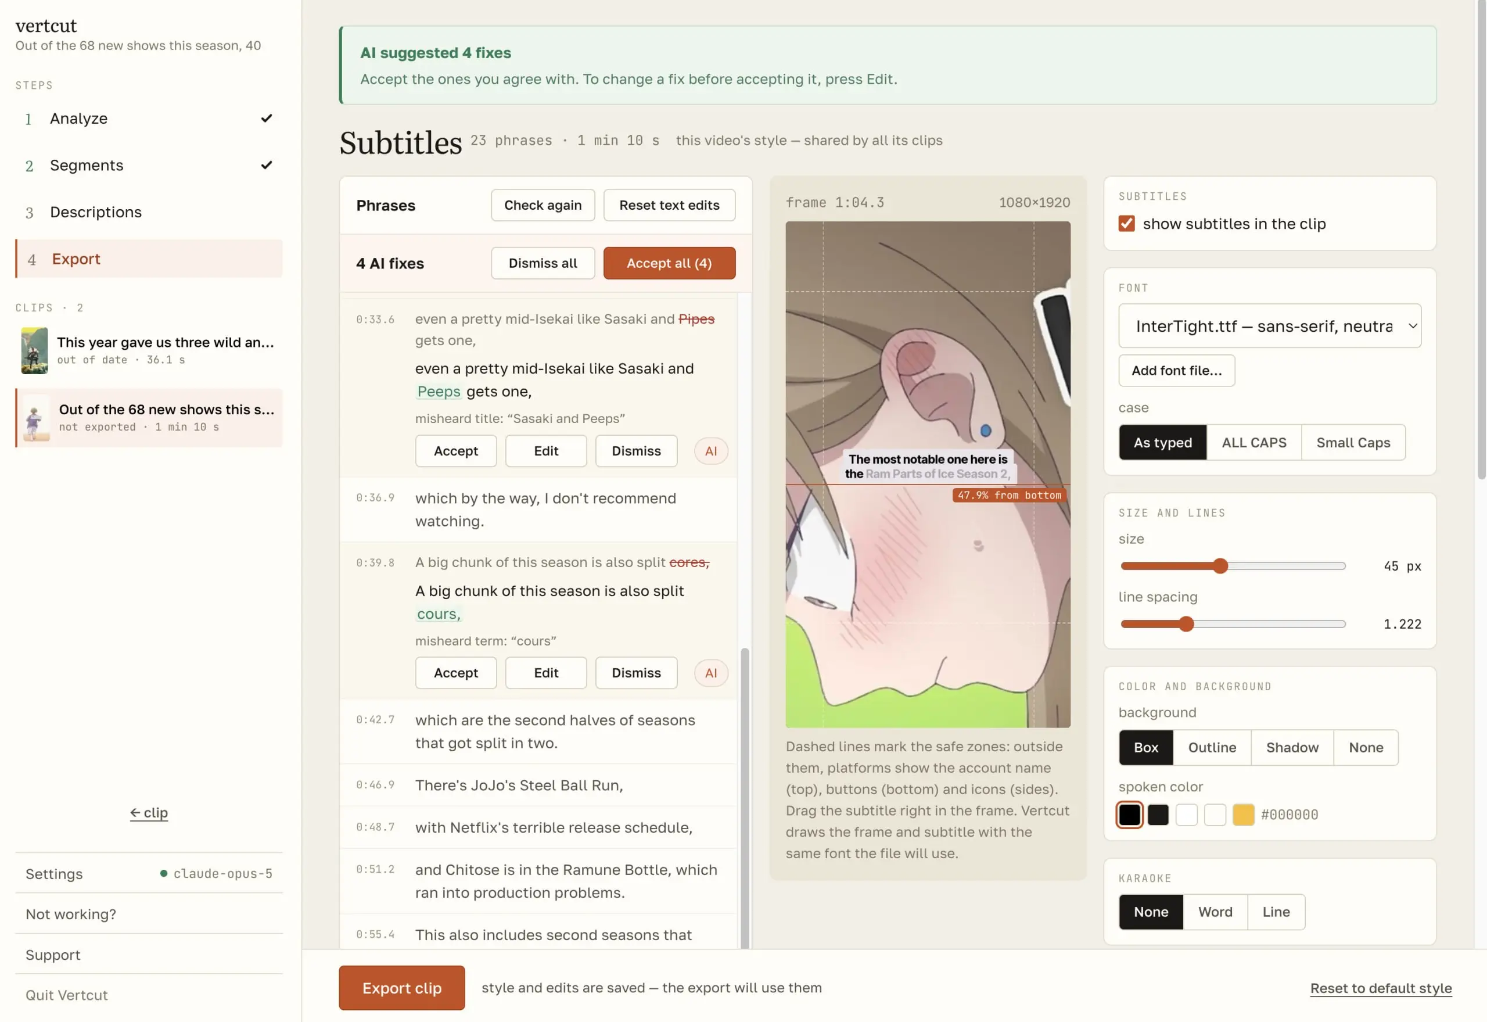Screen dimensions: 1487x1022
Task: Set karaoke mode to Word
Action: [x=1215, y=912]
